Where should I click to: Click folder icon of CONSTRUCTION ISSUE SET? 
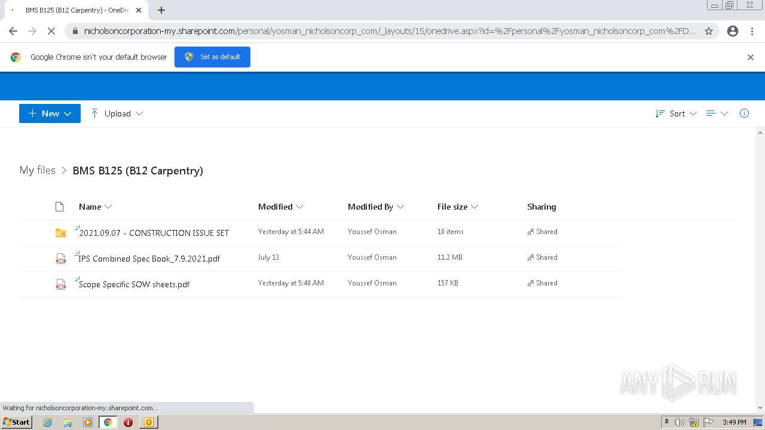pyautogui.click(x=60, y=233)
